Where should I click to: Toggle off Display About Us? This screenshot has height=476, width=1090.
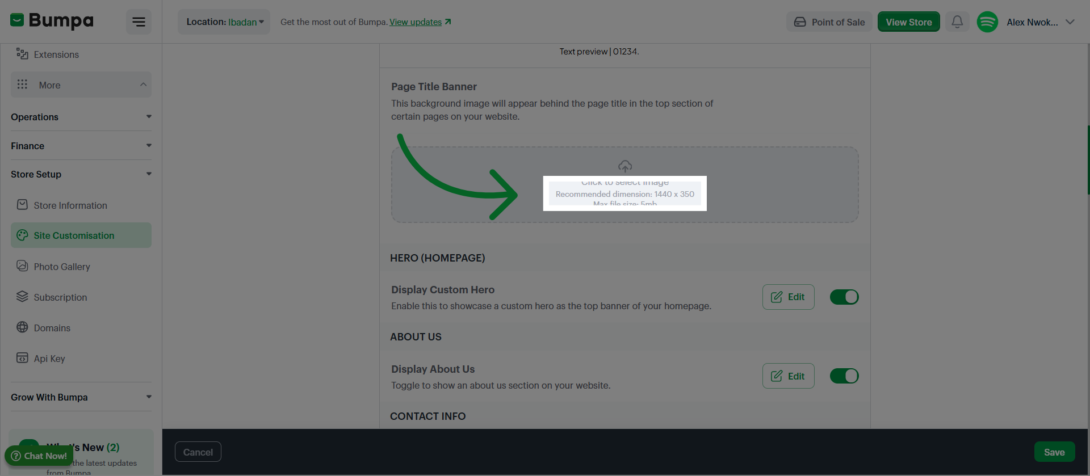click(844, 376)
